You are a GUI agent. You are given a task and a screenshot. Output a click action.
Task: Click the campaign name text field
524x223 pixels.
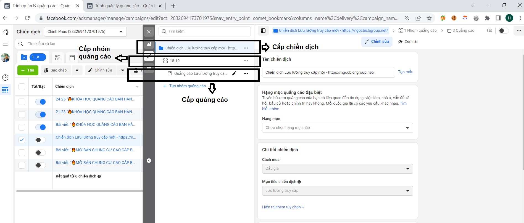coord(328,73)
